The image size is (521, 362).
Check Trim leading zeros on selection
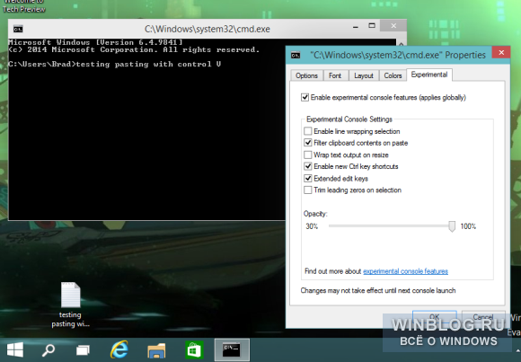coord(308,190)
